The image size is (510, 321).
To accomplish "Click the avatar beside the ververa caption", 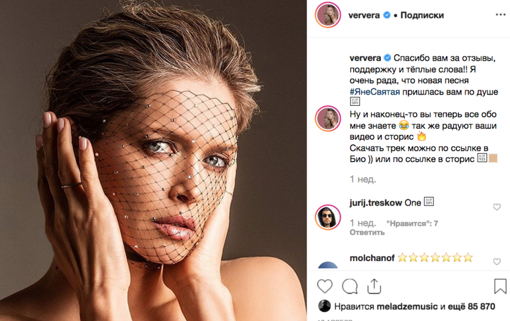I will [x=328, y=118].
